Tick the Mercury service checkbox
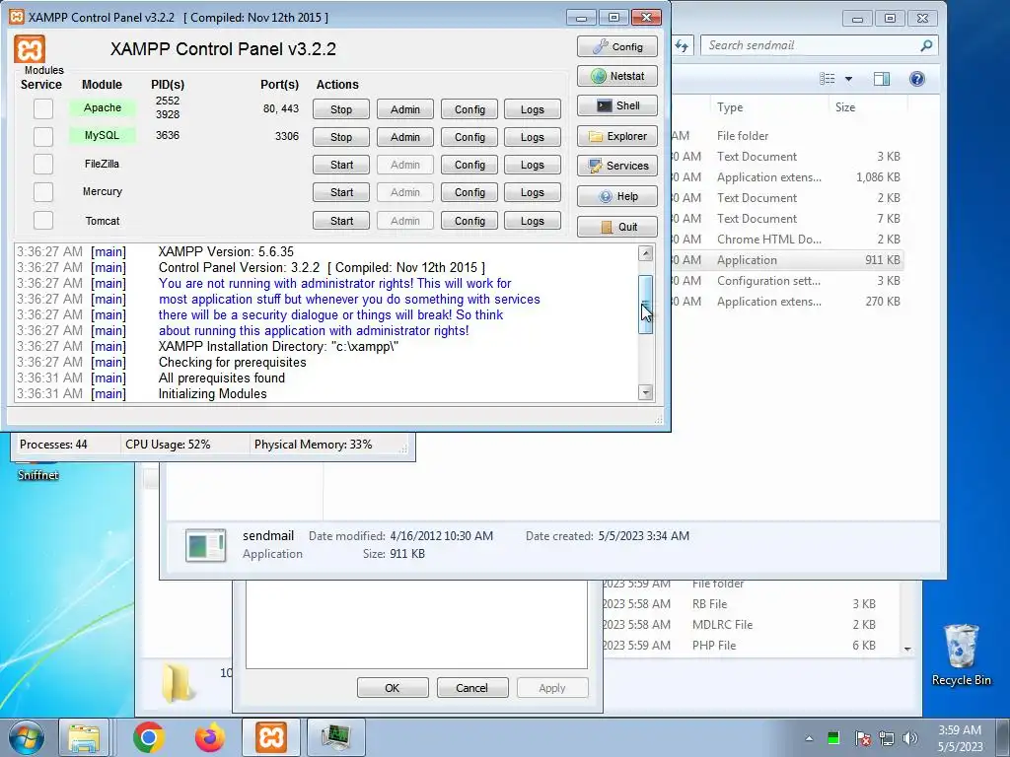 [x=43, y=192]
